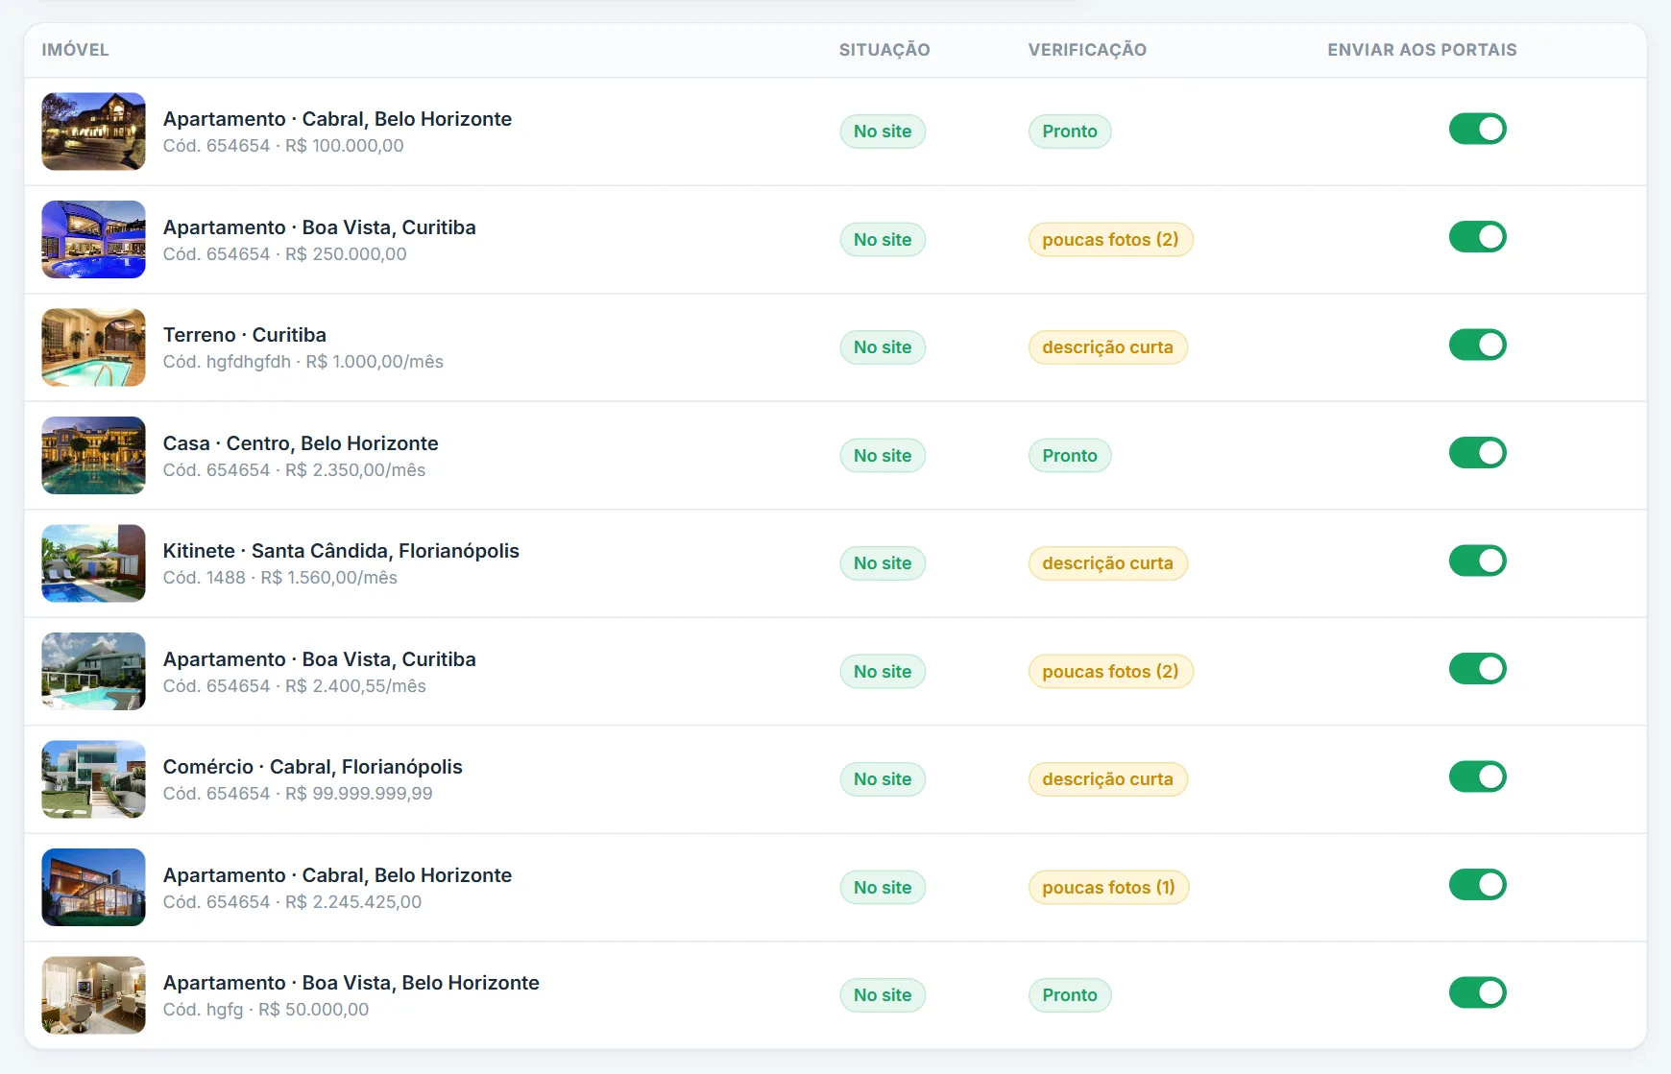Select the Kitinete Santa Cândida photo

pos(93,563)
